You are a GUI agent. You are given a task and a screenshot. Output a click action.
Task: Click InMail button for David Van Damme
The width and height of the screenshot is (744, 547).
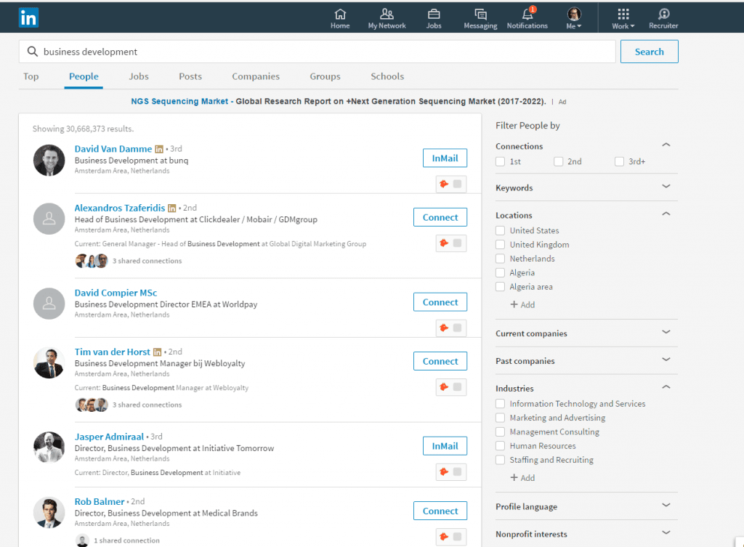pos(445,158)
